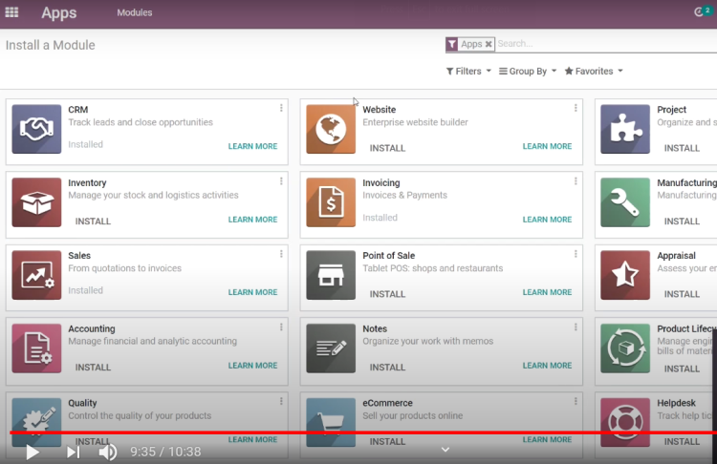
Task: Open Learn More for Invoicing
Action: point(548,220)
